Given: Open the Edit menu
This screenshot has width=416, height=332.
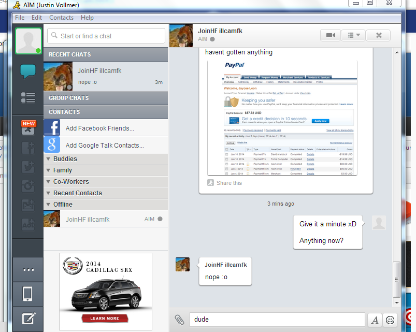Looking at the screenshot, I should 37,18.
